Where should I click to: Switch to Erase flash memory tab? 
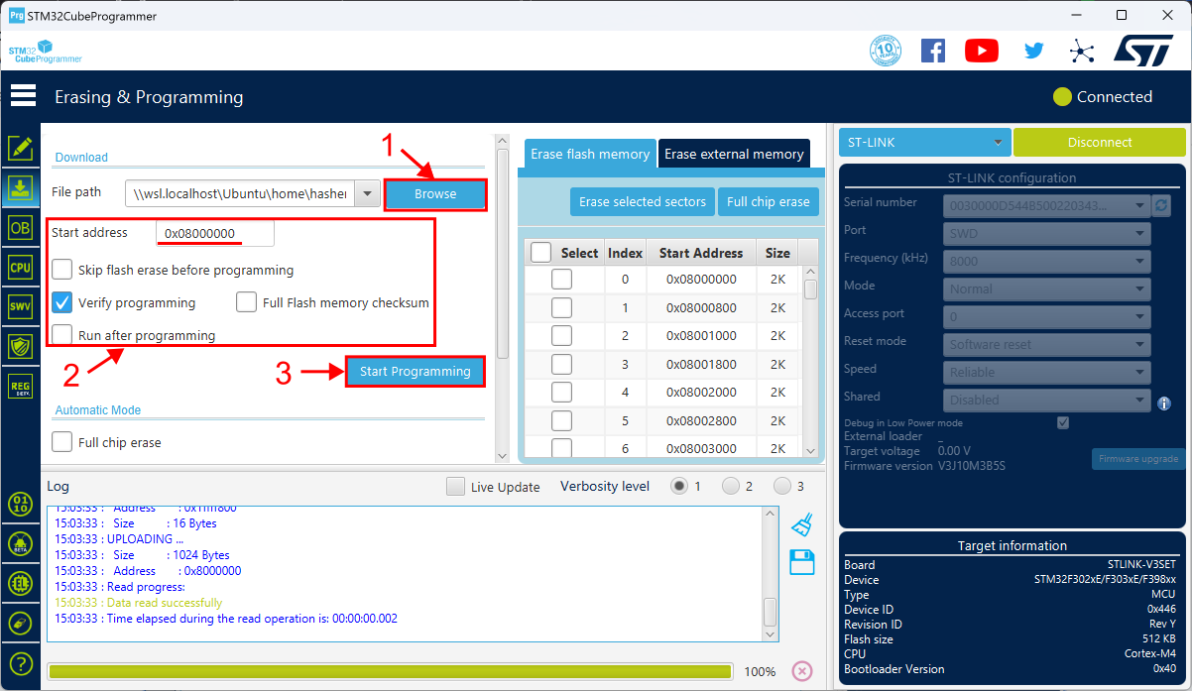[590, 154]
